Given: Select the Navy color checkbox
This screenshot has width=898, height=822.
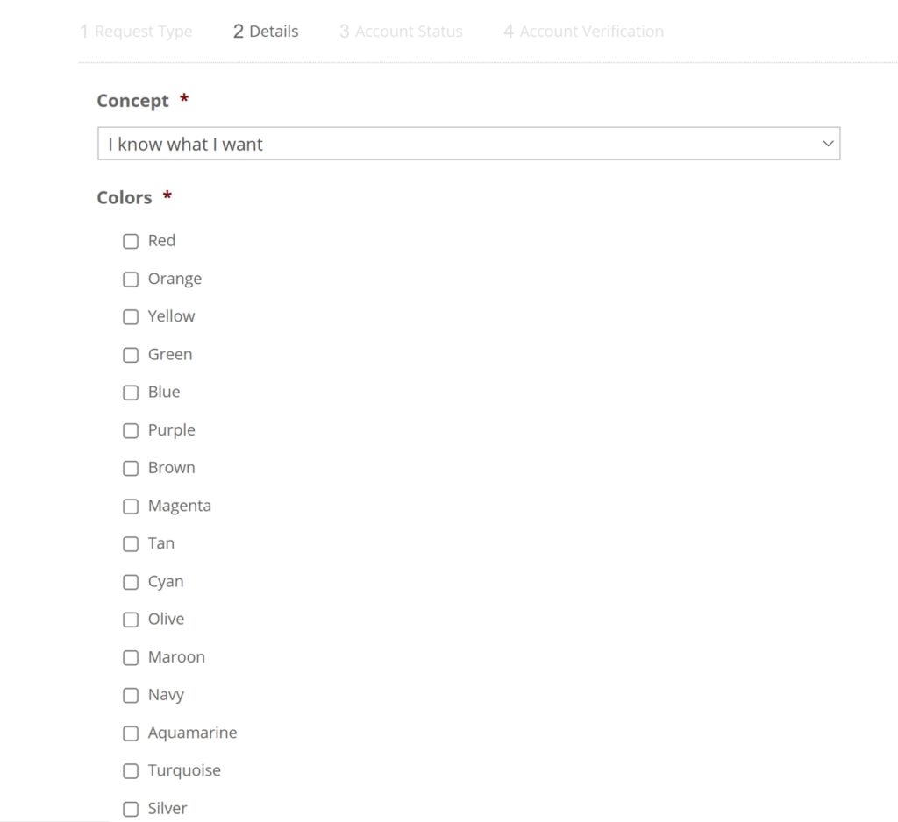Looking at the screenshot, I should pyautogui.click(x=131, y=696).
